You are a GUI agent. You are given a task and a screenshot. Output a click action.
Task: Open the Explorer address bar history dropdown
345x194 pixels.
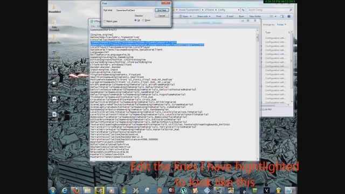239,10
